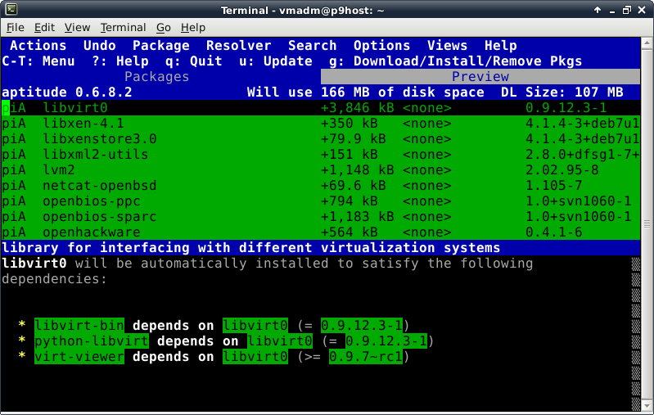The height and width of the screenshot is (415, 654).
Task: Open the Go menu
Action: pos(165,28)
